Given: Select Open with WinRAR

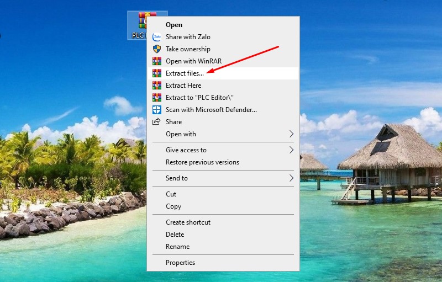Looking at the screenshot, I should click(223, 61).
